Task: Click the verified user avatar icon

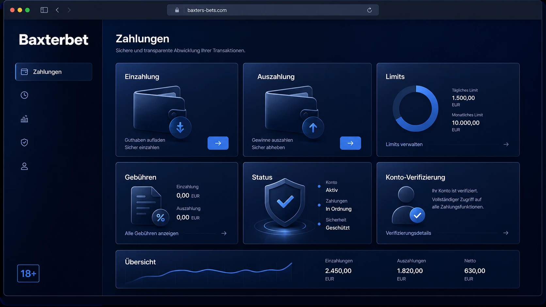Action: click(x=408, y=205)
